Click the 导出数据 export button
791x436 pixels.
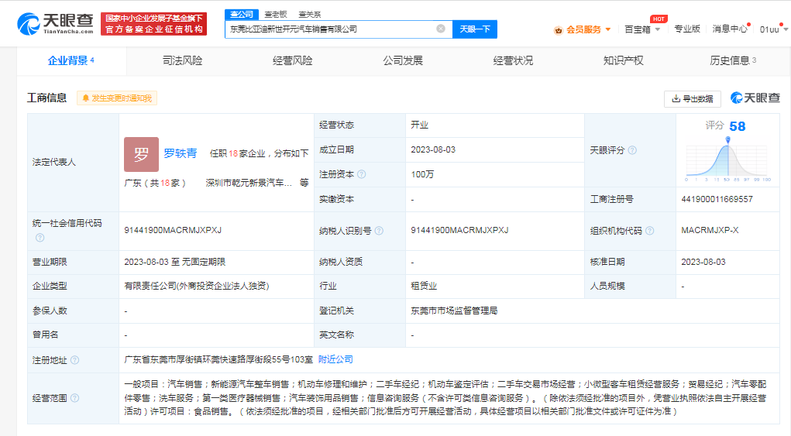(x=693, y=98)
